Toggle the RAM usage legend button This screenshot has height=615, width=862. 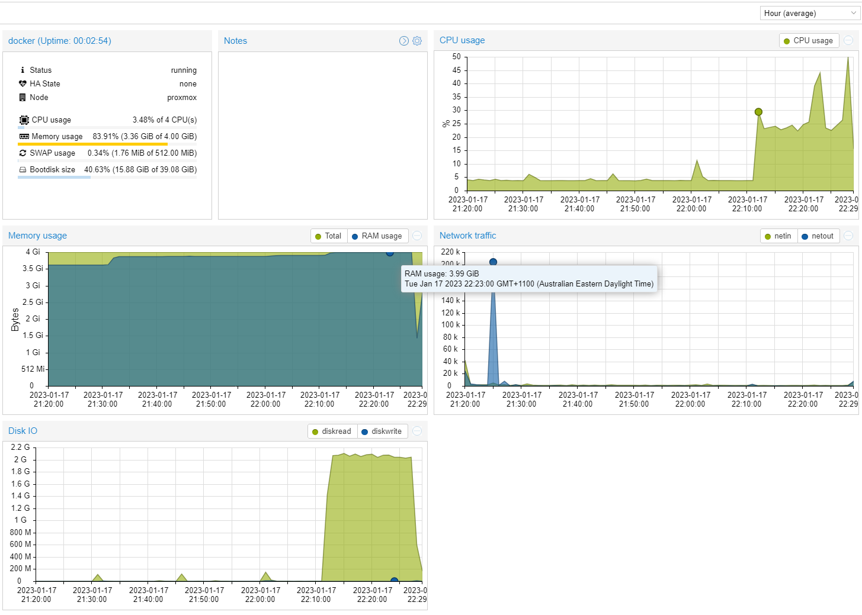pos(377,236)
